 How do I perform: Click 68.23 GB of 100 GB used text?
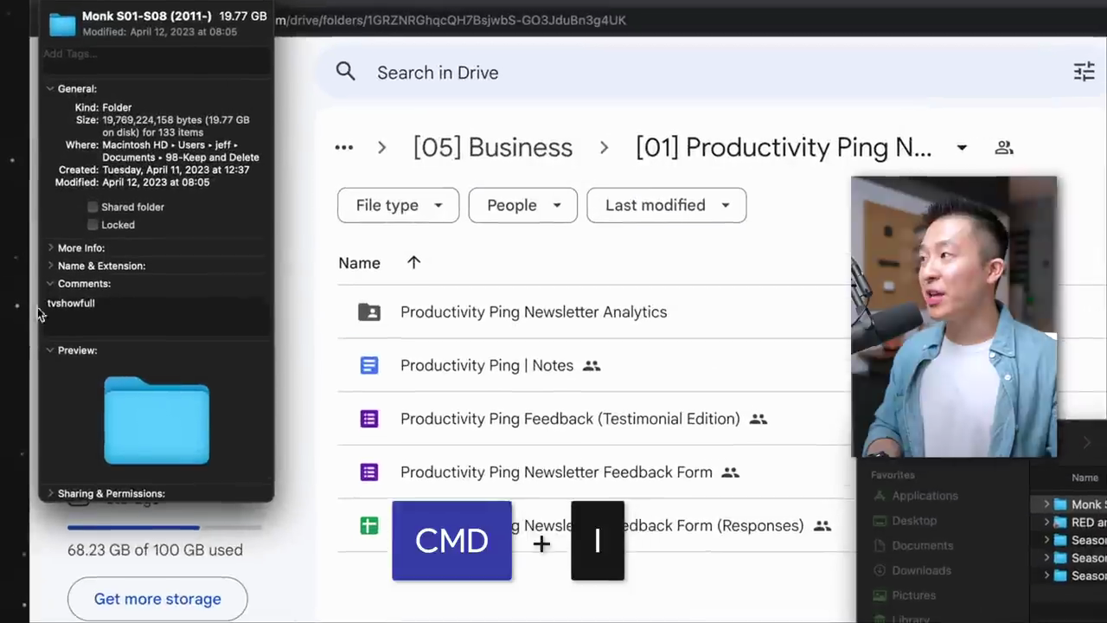click(155, 550)
